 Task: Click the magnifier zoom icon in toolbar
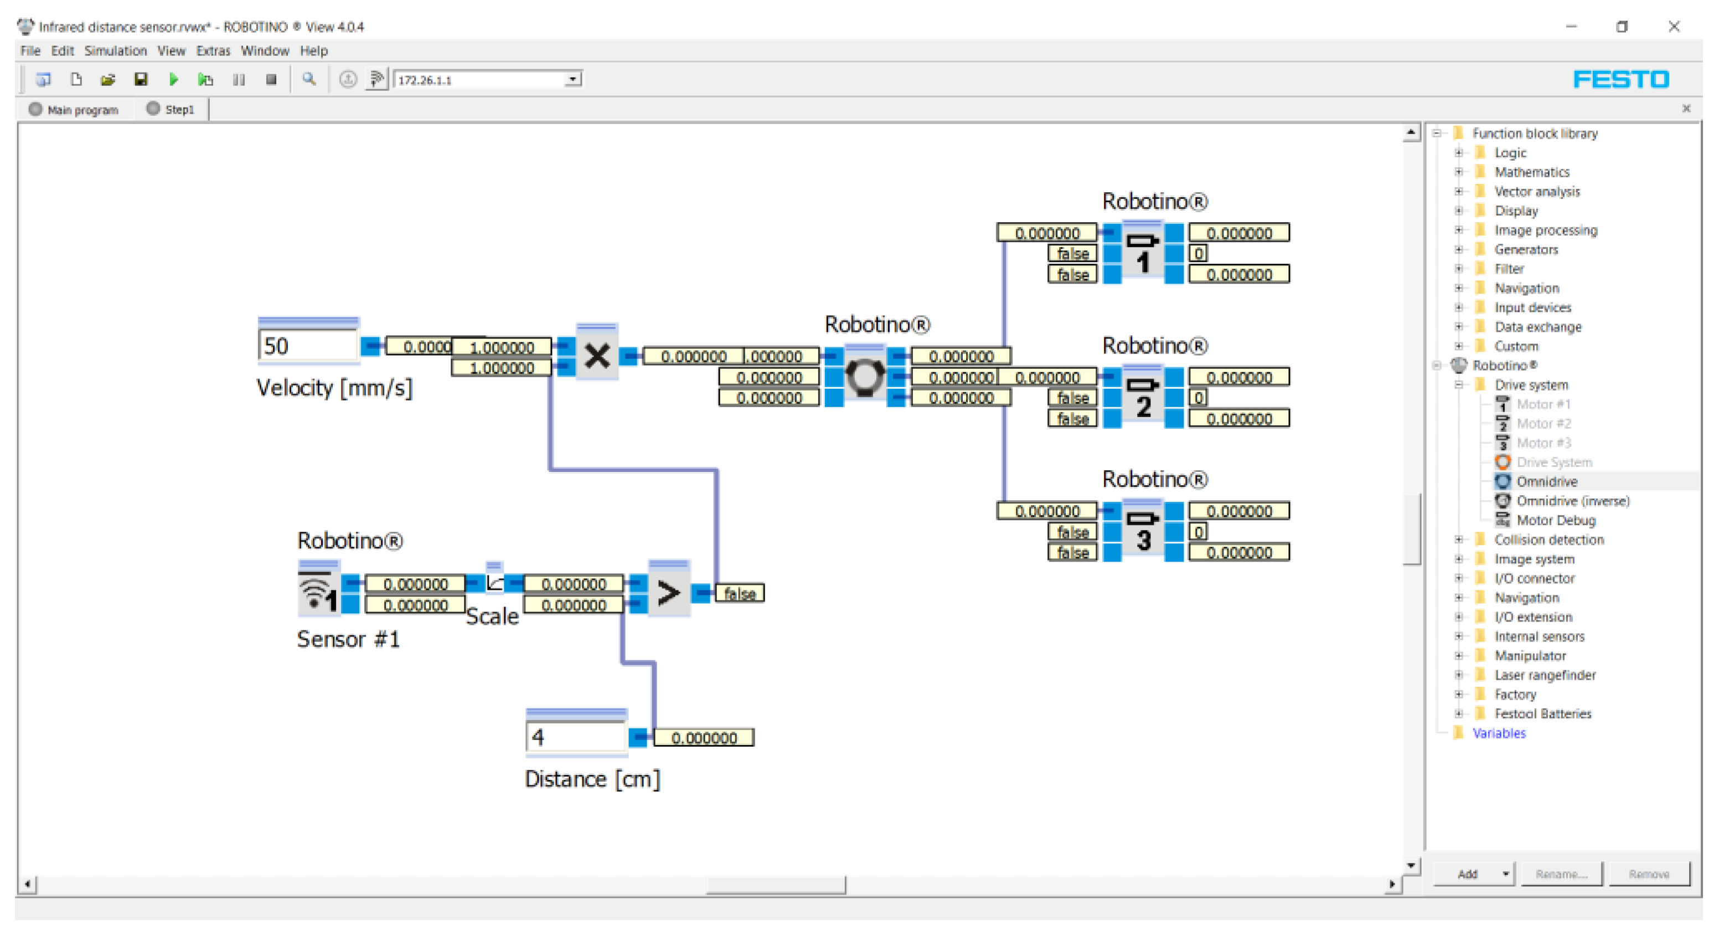point(308,80)
